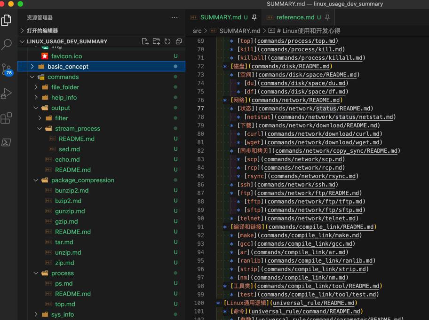Open the Explorer view in activity bar
429x320 pixels.
(6, 21)
